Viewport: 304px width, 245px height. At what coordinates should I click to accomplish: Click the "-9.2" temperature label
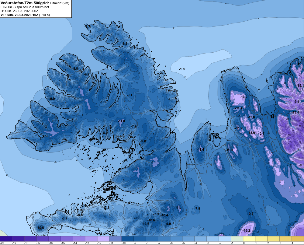[87, 74]
